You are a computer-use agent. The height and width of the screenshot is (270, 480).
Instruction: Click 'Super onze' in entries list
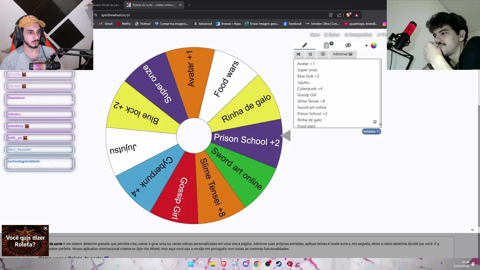pos(307,70)
